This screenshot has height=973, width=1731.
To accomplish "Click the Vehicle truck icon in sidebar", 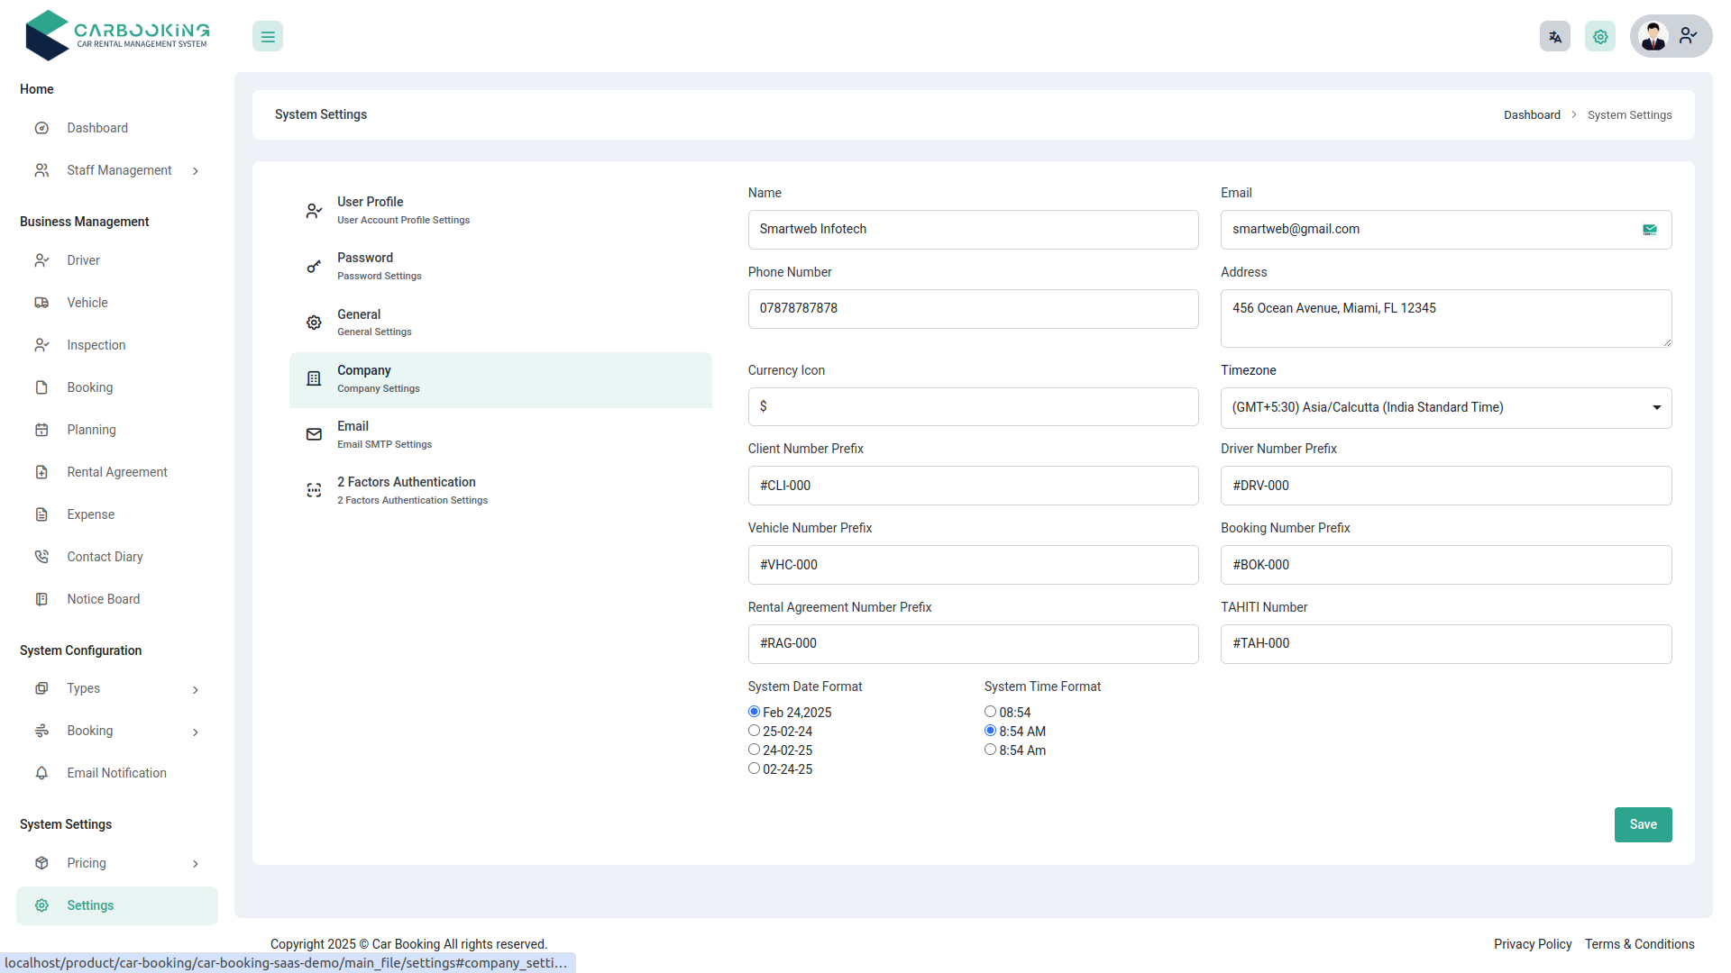I will (41, 303).
